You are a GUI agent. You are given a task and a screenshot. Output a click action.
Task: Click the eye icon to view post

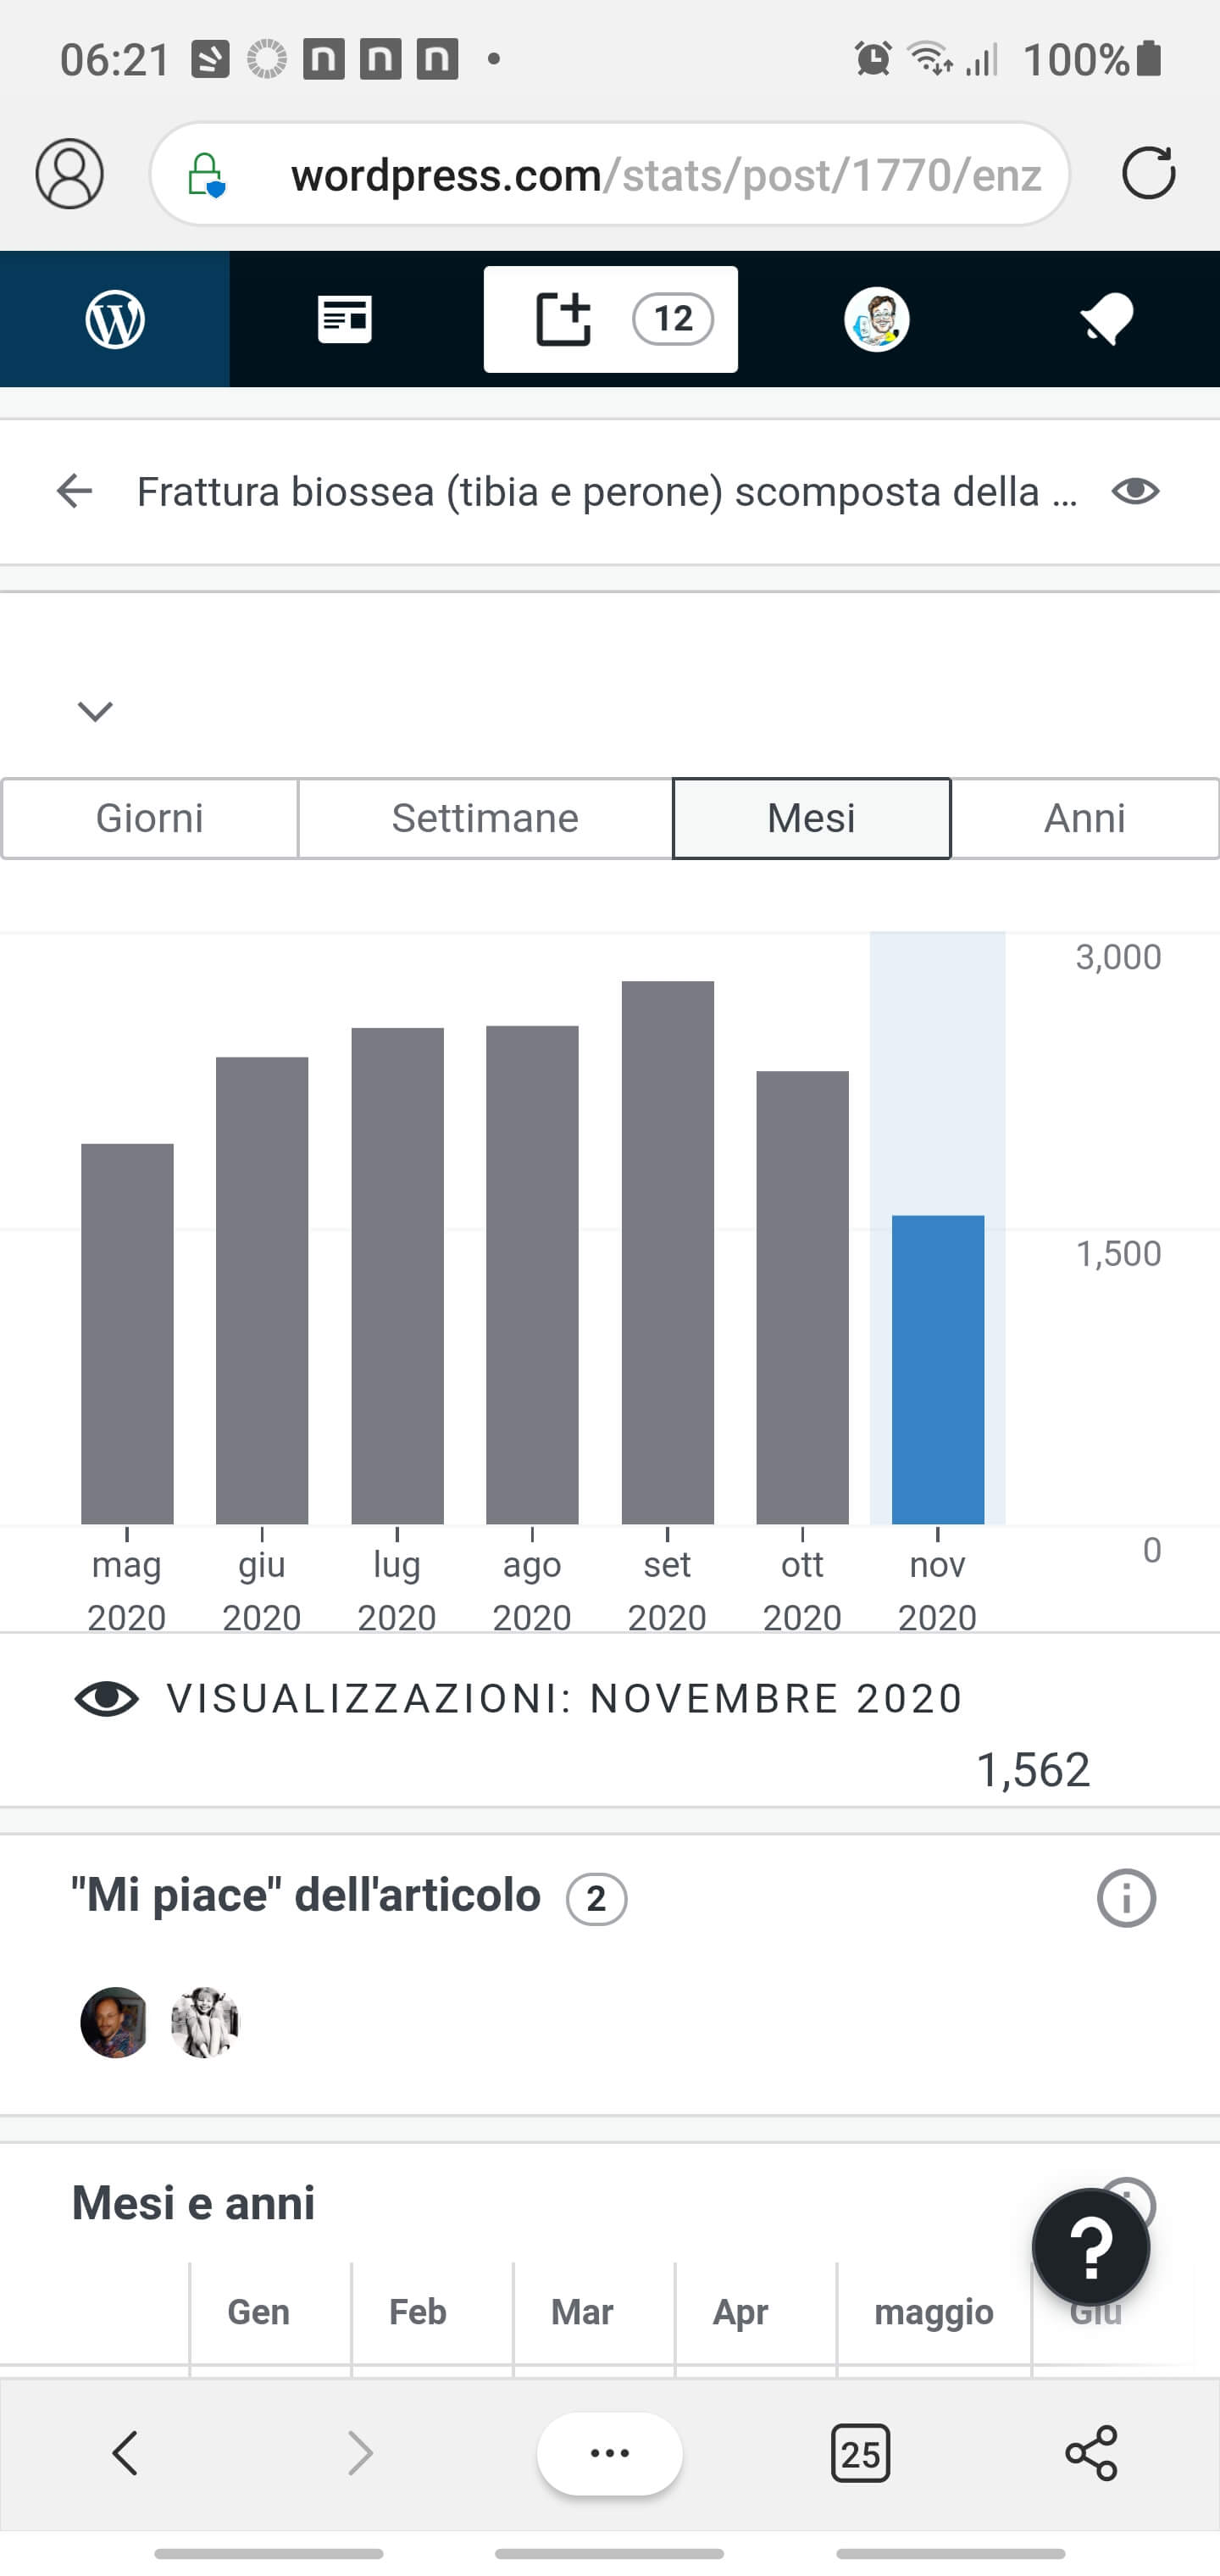tap(1135, 491)
